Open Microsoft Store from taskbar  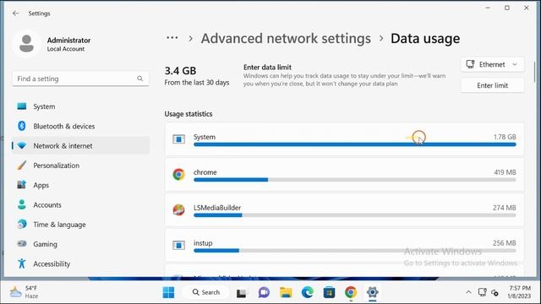pos(329,292)
